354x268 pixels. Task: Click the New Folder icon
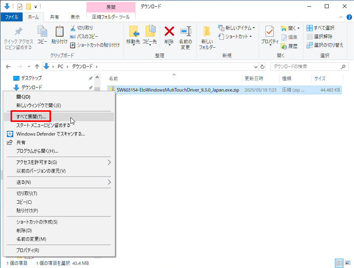(x=207, y=33)
